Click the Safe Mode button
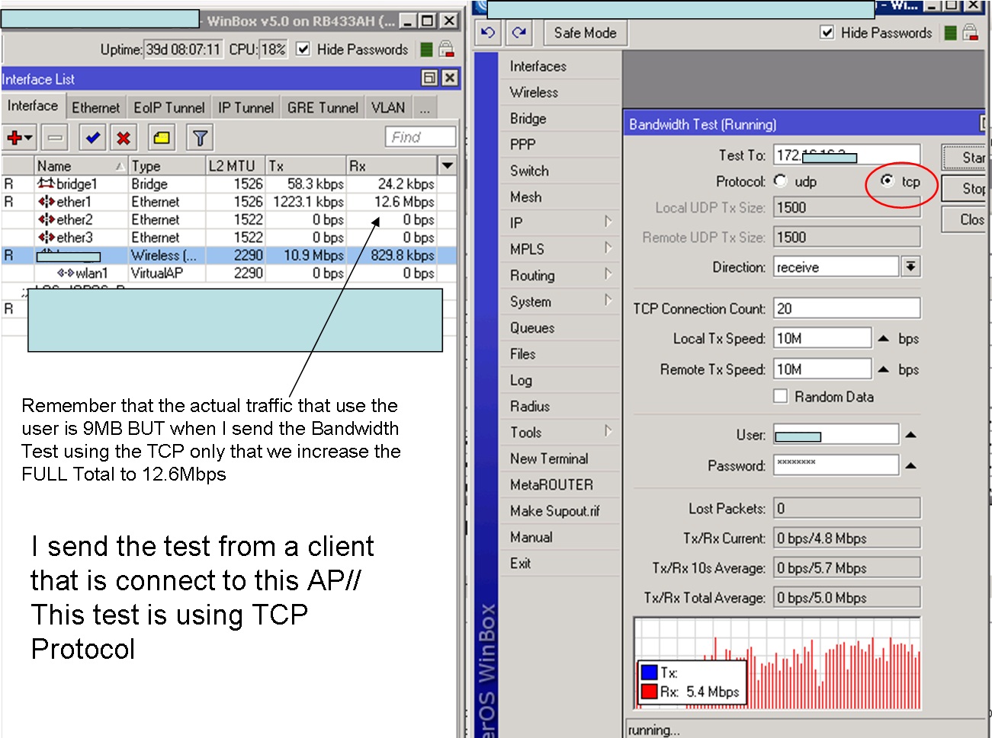992x738 pixels. (585, 32)
